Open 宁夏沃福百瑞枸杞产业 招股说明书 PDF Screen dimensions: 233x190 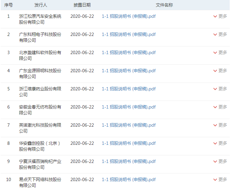pyautogui.click(x=129, y=161)
